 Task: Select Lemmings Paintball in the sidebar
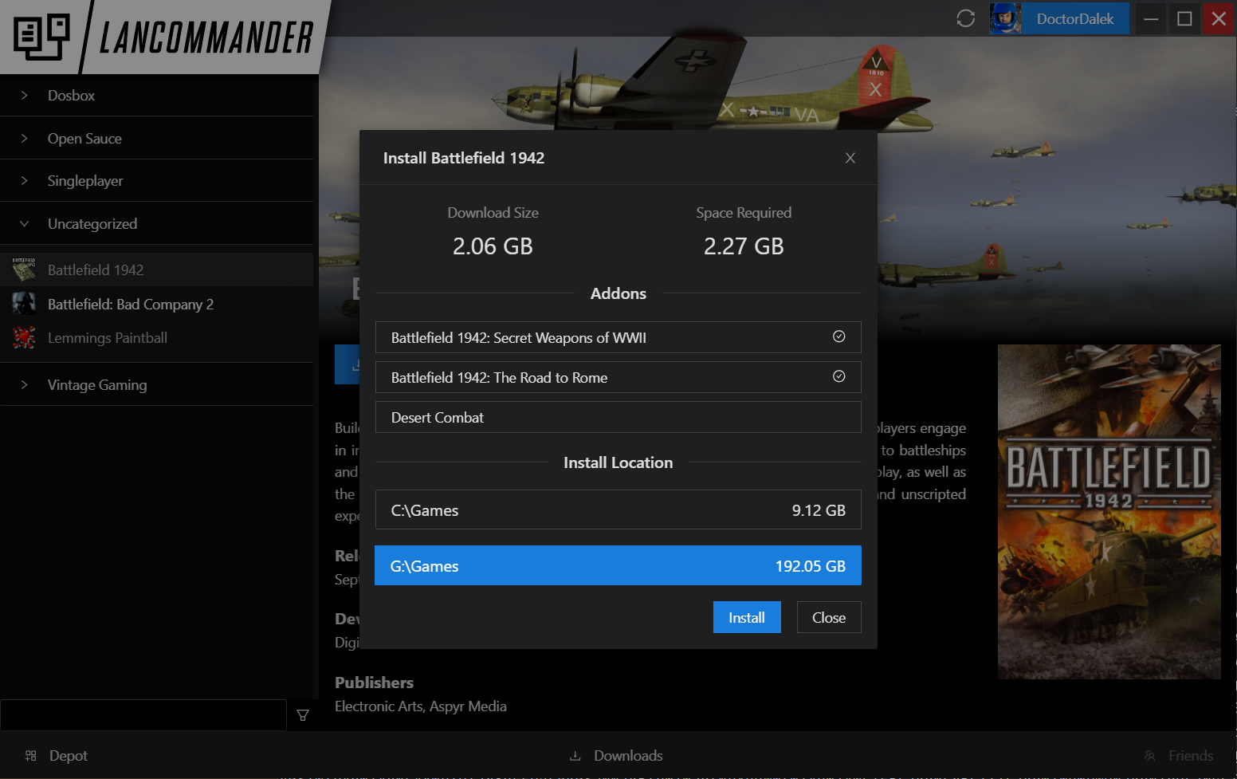108,337
